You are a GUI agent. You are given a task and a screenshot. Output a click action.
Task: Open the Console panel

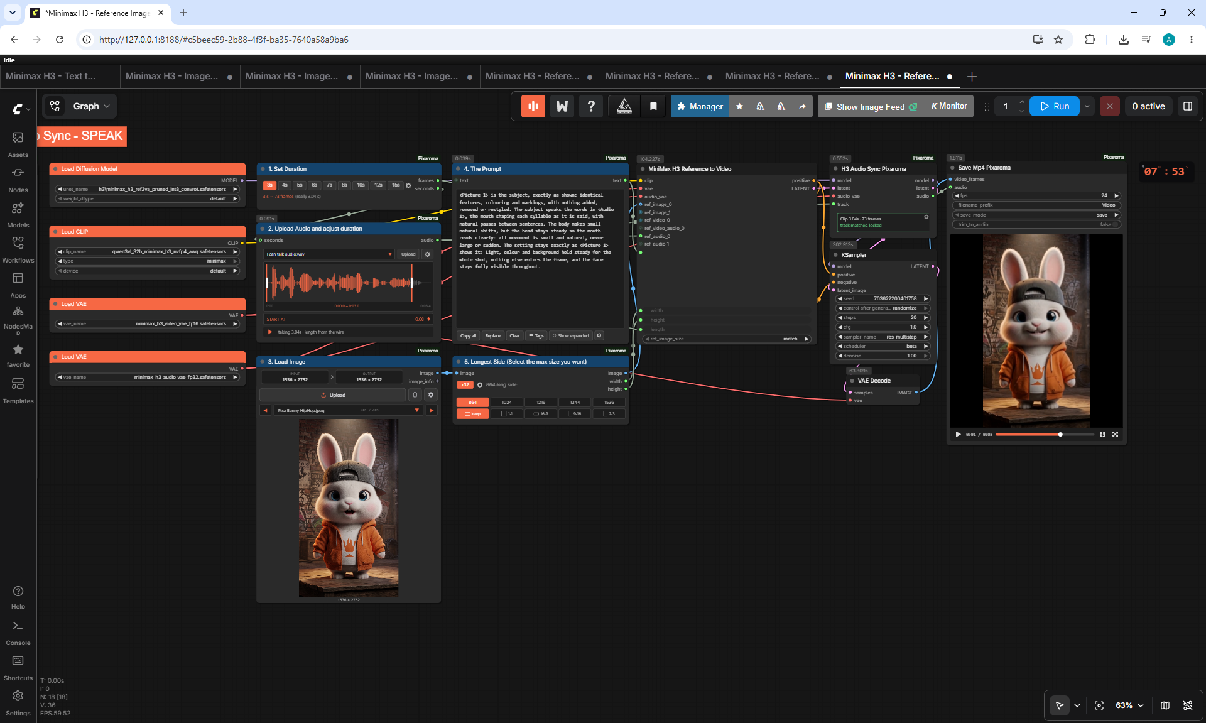18,633
